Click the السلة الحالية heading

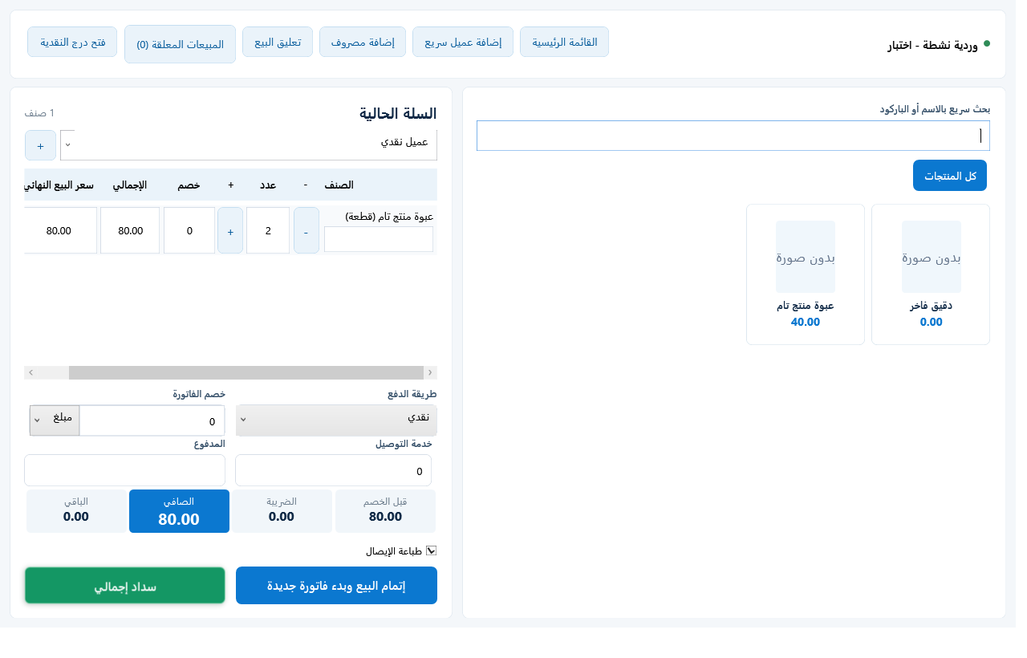[x=398, y=114]
